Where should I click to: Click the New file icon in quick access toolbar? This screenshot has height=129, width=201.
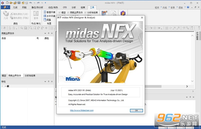pos(7,3)
